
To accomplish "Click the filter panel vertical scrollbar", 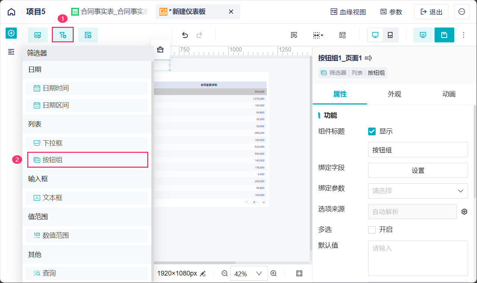I will [152, 171].
